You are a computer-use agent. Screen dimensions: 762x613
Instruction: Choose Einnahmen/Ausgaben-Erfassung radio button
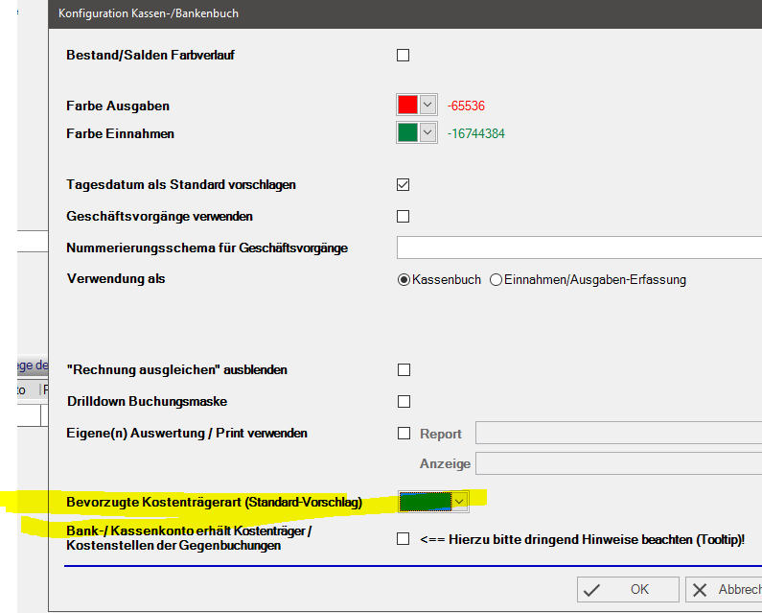click(496, 280)
